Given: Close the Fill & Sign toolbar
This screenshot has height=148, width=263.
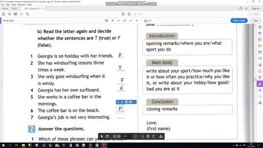Looking at the screenshot, I should (256, 21).
